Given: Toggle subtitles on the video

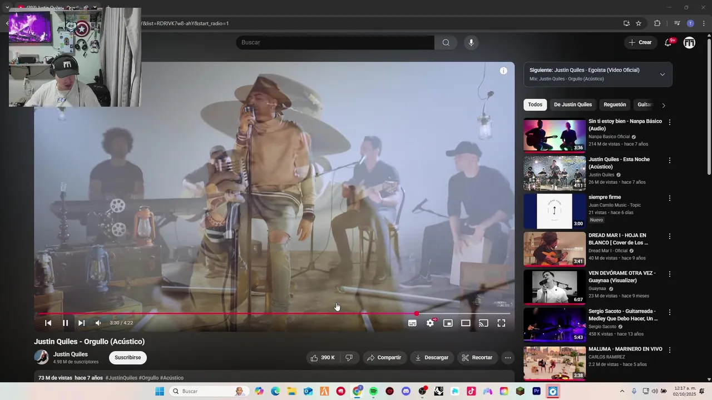Looking at the screenshot, I should (412, 323).
